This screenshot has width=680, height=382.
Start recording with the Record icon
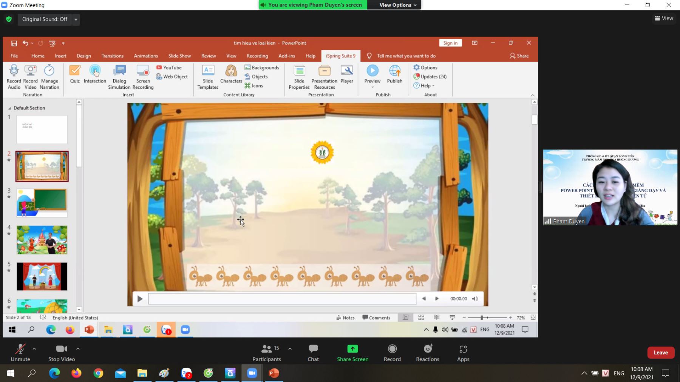coord(392,349)
